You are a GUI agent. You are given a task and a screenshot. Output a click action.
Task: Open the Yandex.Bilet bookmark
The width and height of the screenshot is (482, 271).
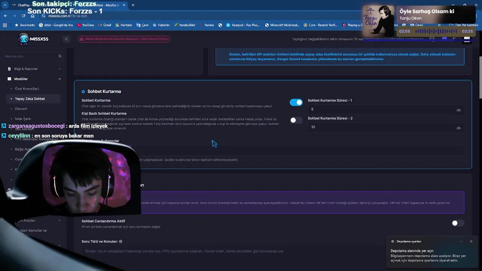[185, 25]
